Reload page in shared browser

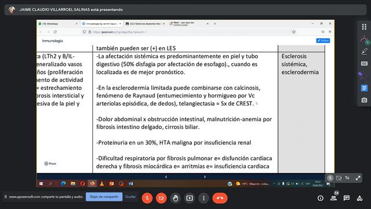point(55,32)
